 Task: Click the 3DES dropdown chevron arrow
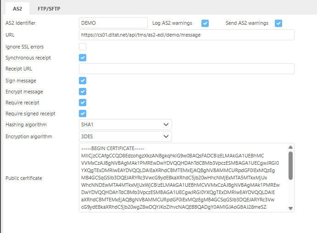tap(166, 136)
